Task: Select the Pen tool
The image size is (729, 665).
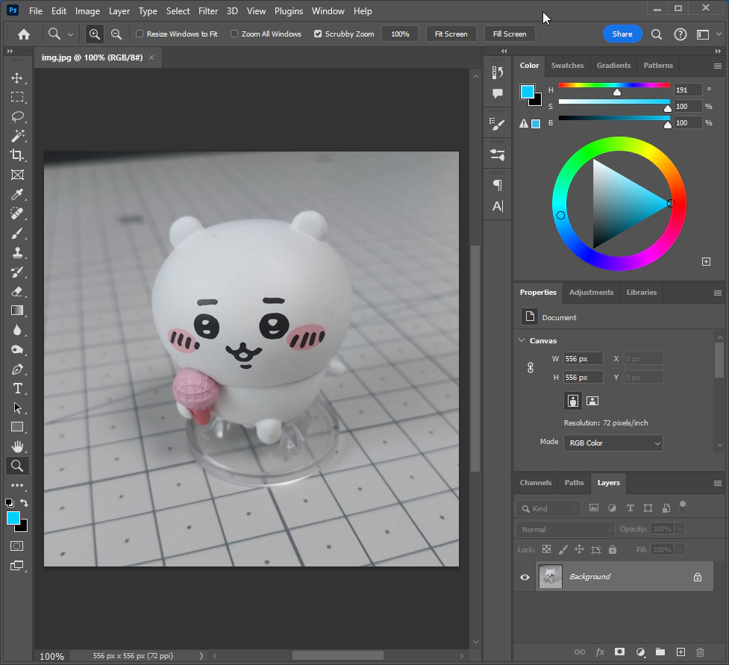Action: point(17,369)
